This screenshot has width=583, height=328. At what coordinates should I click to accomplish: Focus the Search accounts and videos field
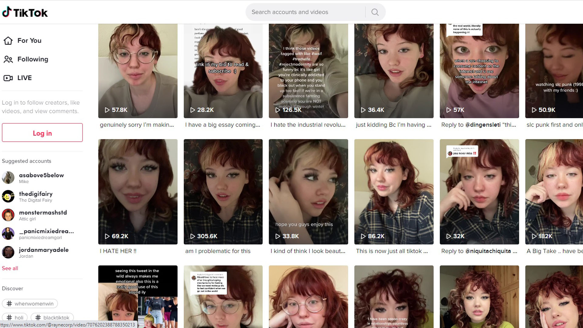click(x=305, y=12)
